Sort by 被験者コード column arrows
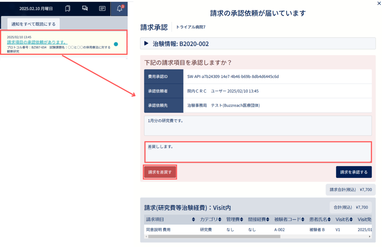 303,219
